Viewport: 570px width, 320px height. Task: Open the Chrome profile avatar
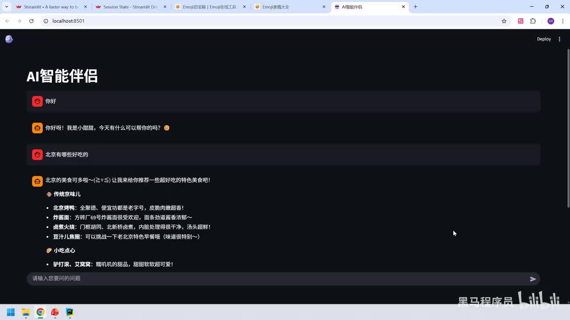(551, 21)
